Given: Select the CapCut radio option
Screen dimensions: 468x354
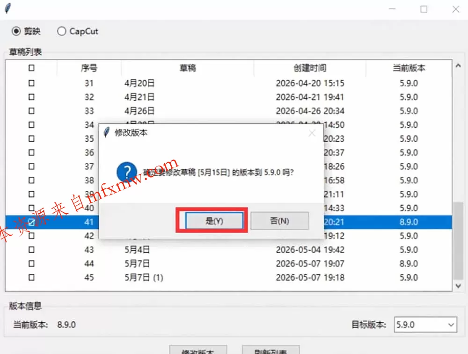Looking at the screenshot, I should 61,31.
